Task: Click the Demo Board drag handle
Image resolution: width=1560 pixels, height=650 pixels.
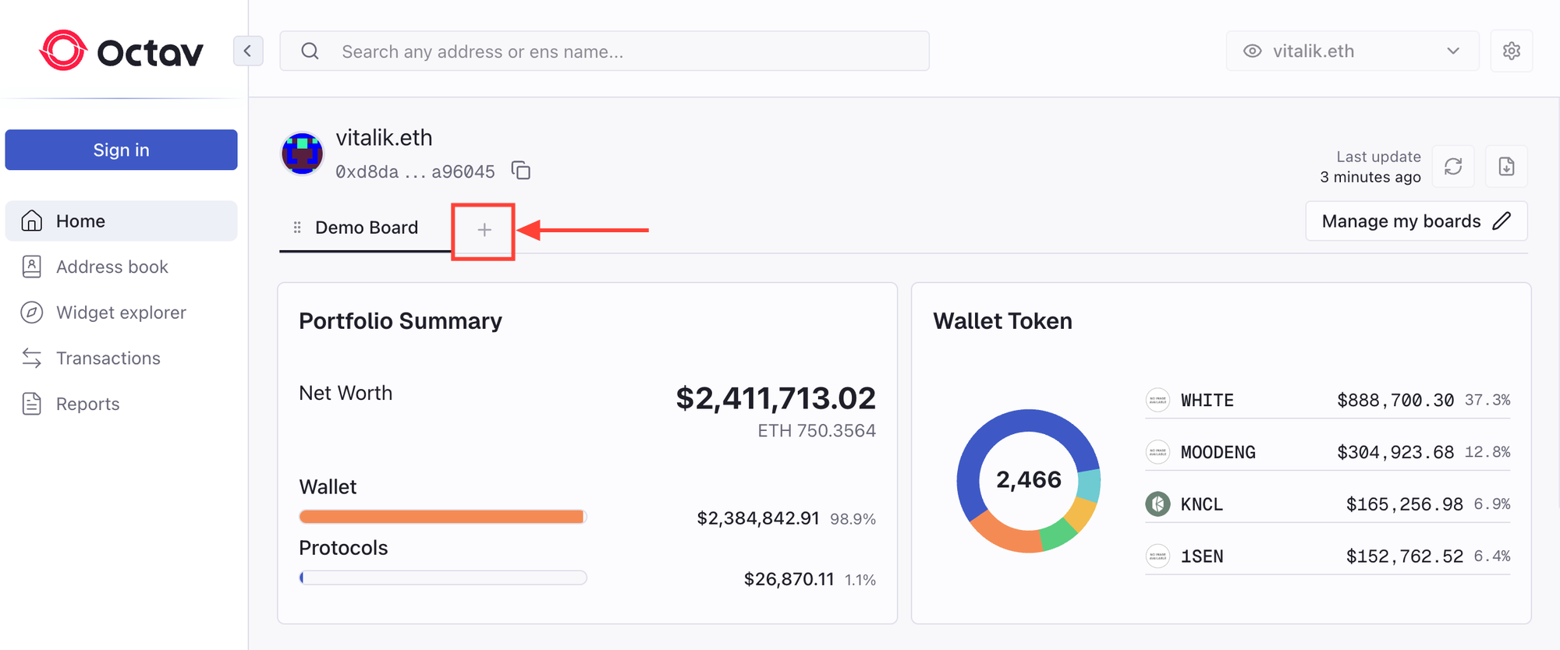Action: coord(297,228)
